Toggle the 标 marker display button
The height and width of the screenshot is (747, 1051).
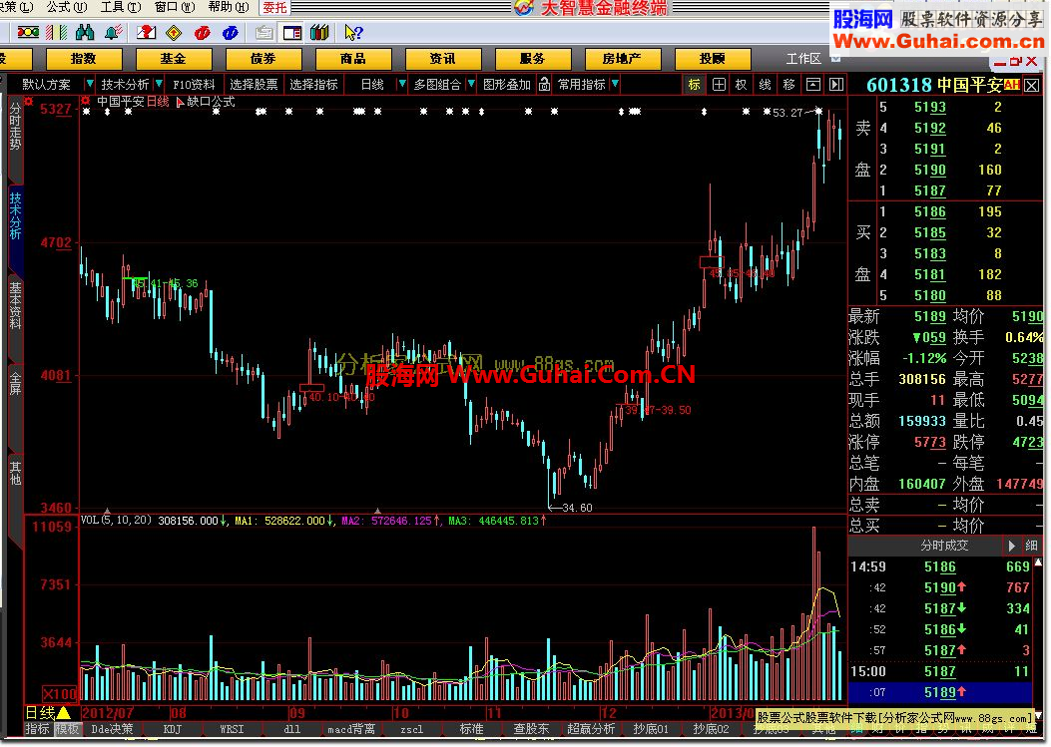695,85
